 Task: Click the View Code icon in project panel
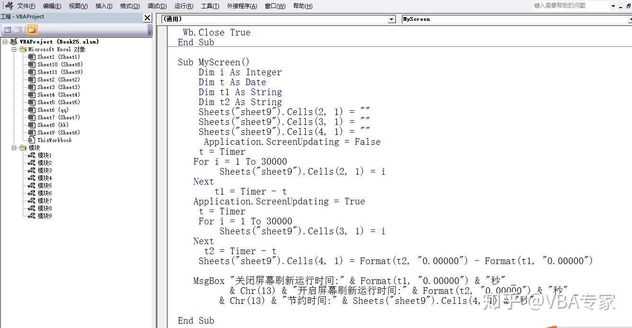(x=8, y=30)
